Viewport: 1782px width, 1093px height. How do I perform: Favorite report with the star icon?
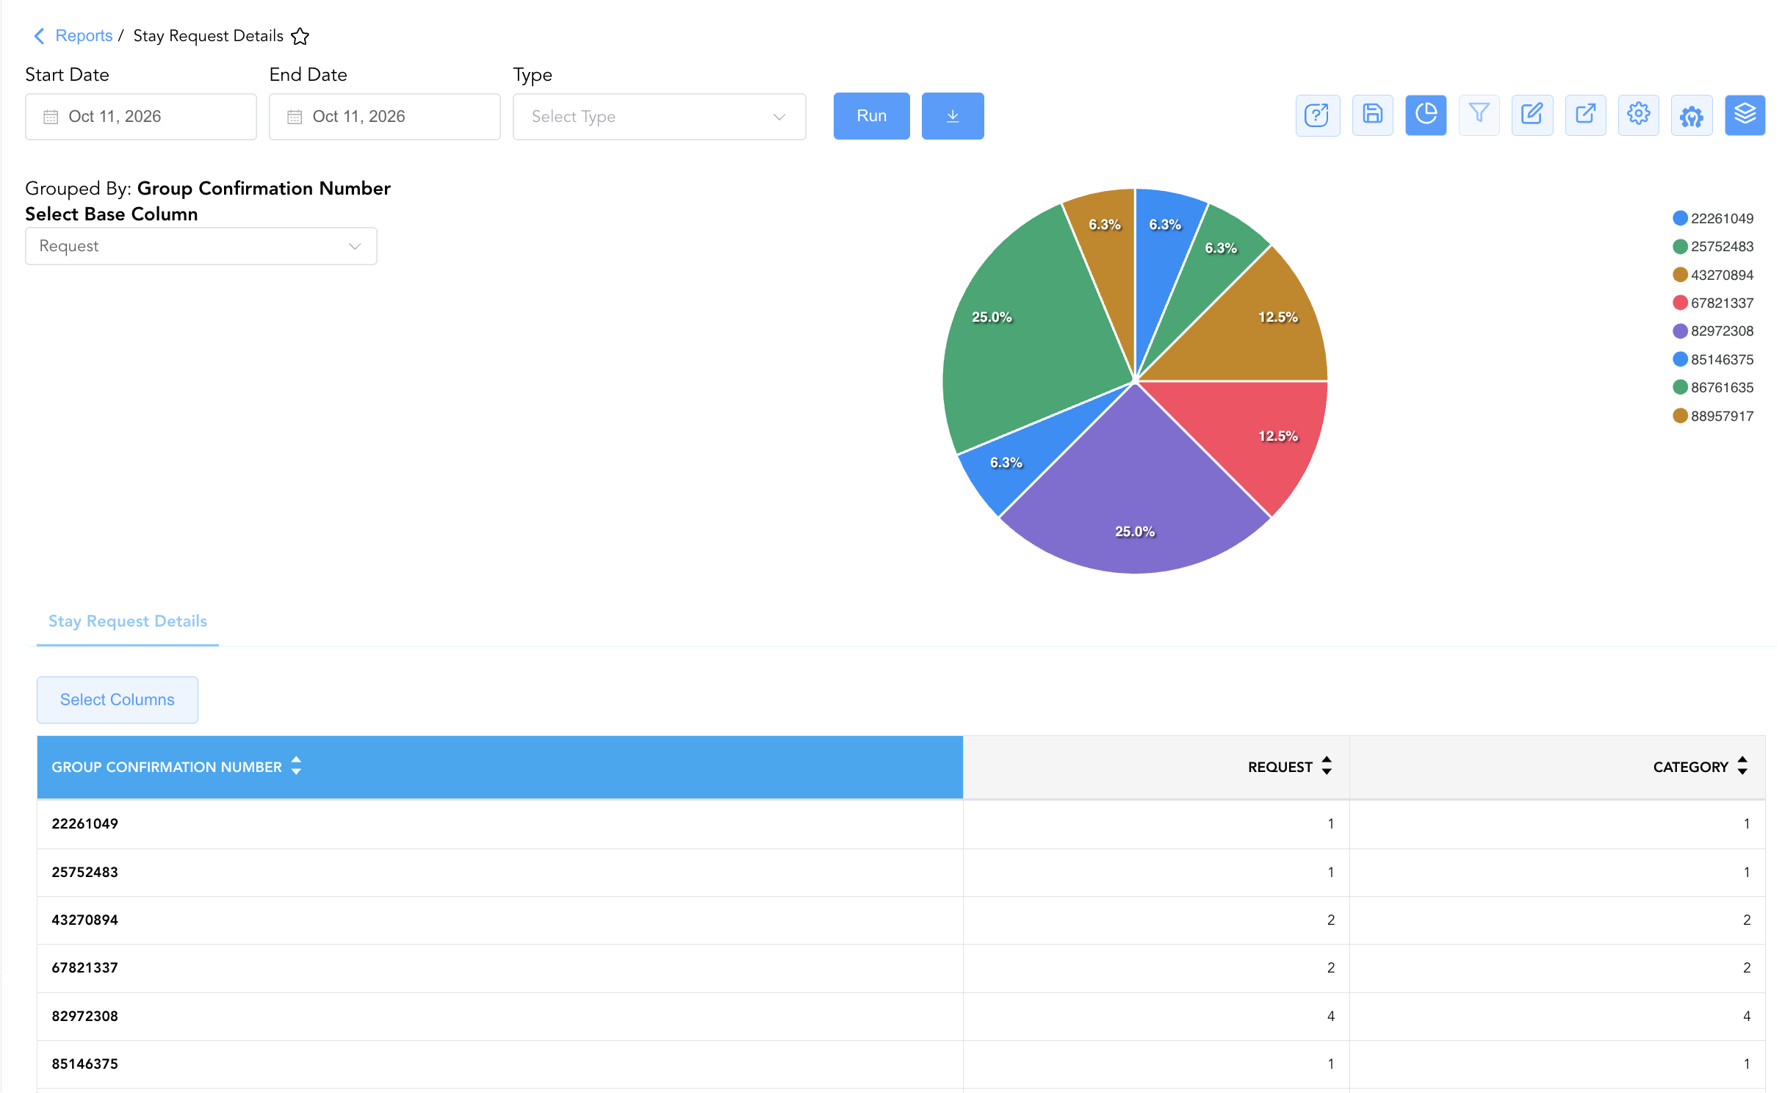coord(300,36)
